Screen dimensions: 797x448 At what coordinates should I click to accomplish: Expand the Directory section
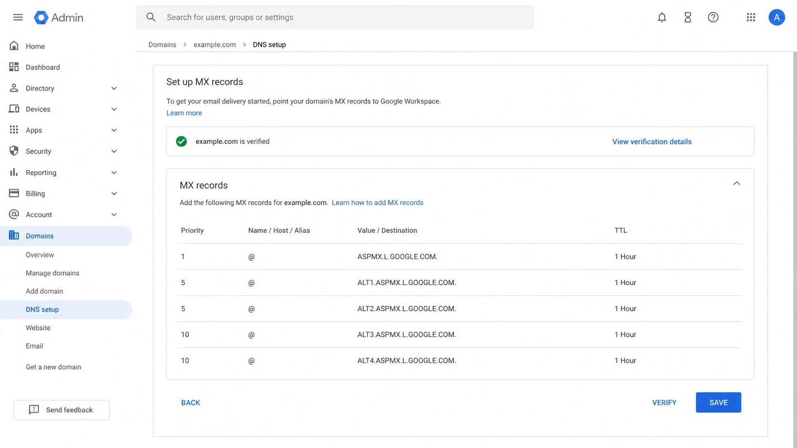114,88
